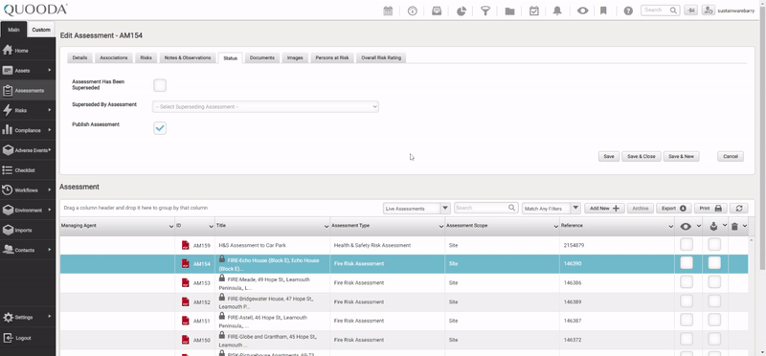Click the refresh icon button in grid toolbar

(738, 208)
